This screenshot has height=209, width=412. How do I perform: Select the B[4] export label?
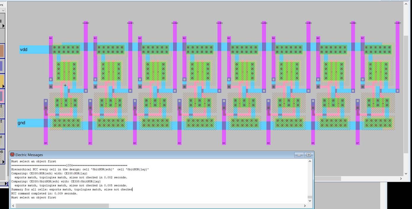[229, 38]
